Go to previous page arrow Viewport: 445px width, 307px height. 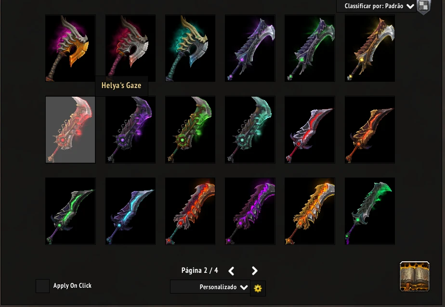click(x=231, y=271)
